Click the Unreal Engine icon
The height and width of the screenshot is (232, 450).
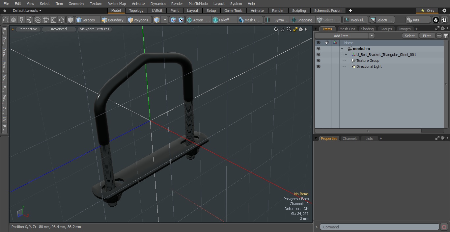444,20
